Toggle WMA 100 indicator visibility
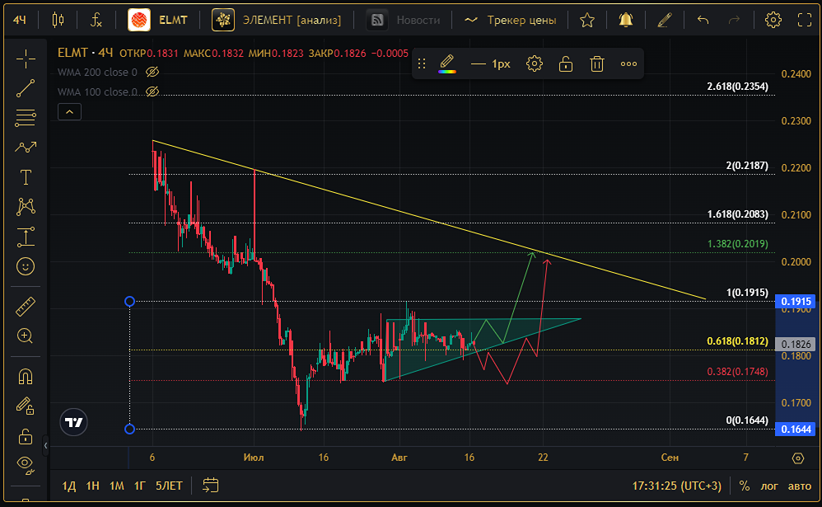Image resolution: width=822 pixels, height=507 pixels. click(152, 92)
